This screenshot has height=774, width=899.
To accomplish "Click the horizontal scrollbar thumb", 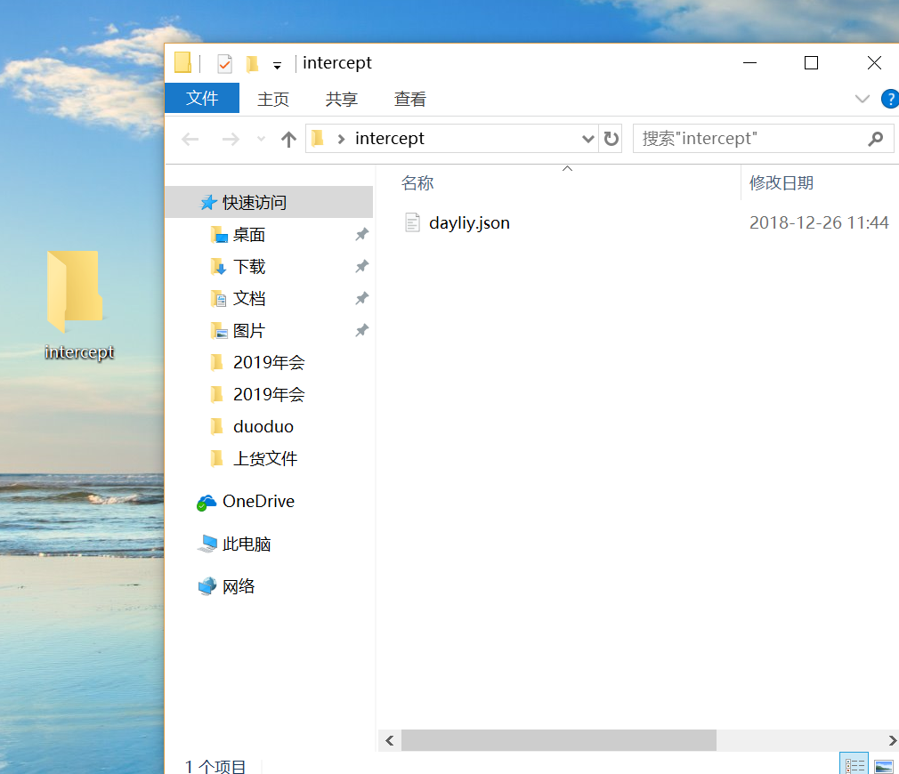I will [x=558, y=740].
